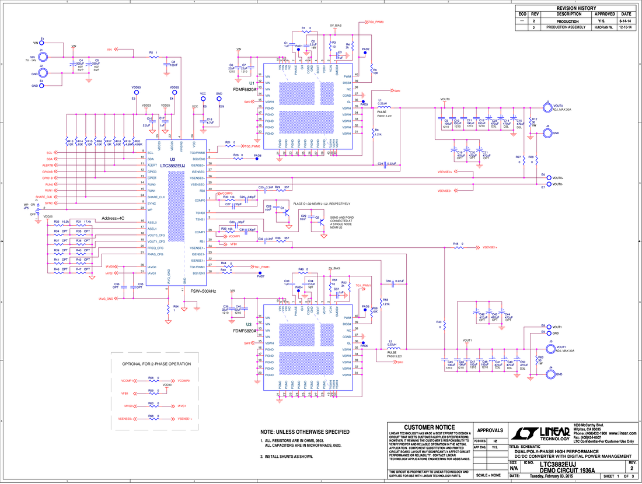
Task: Select the FSW=500kHz annotation
Action: (x=204, y=292)
